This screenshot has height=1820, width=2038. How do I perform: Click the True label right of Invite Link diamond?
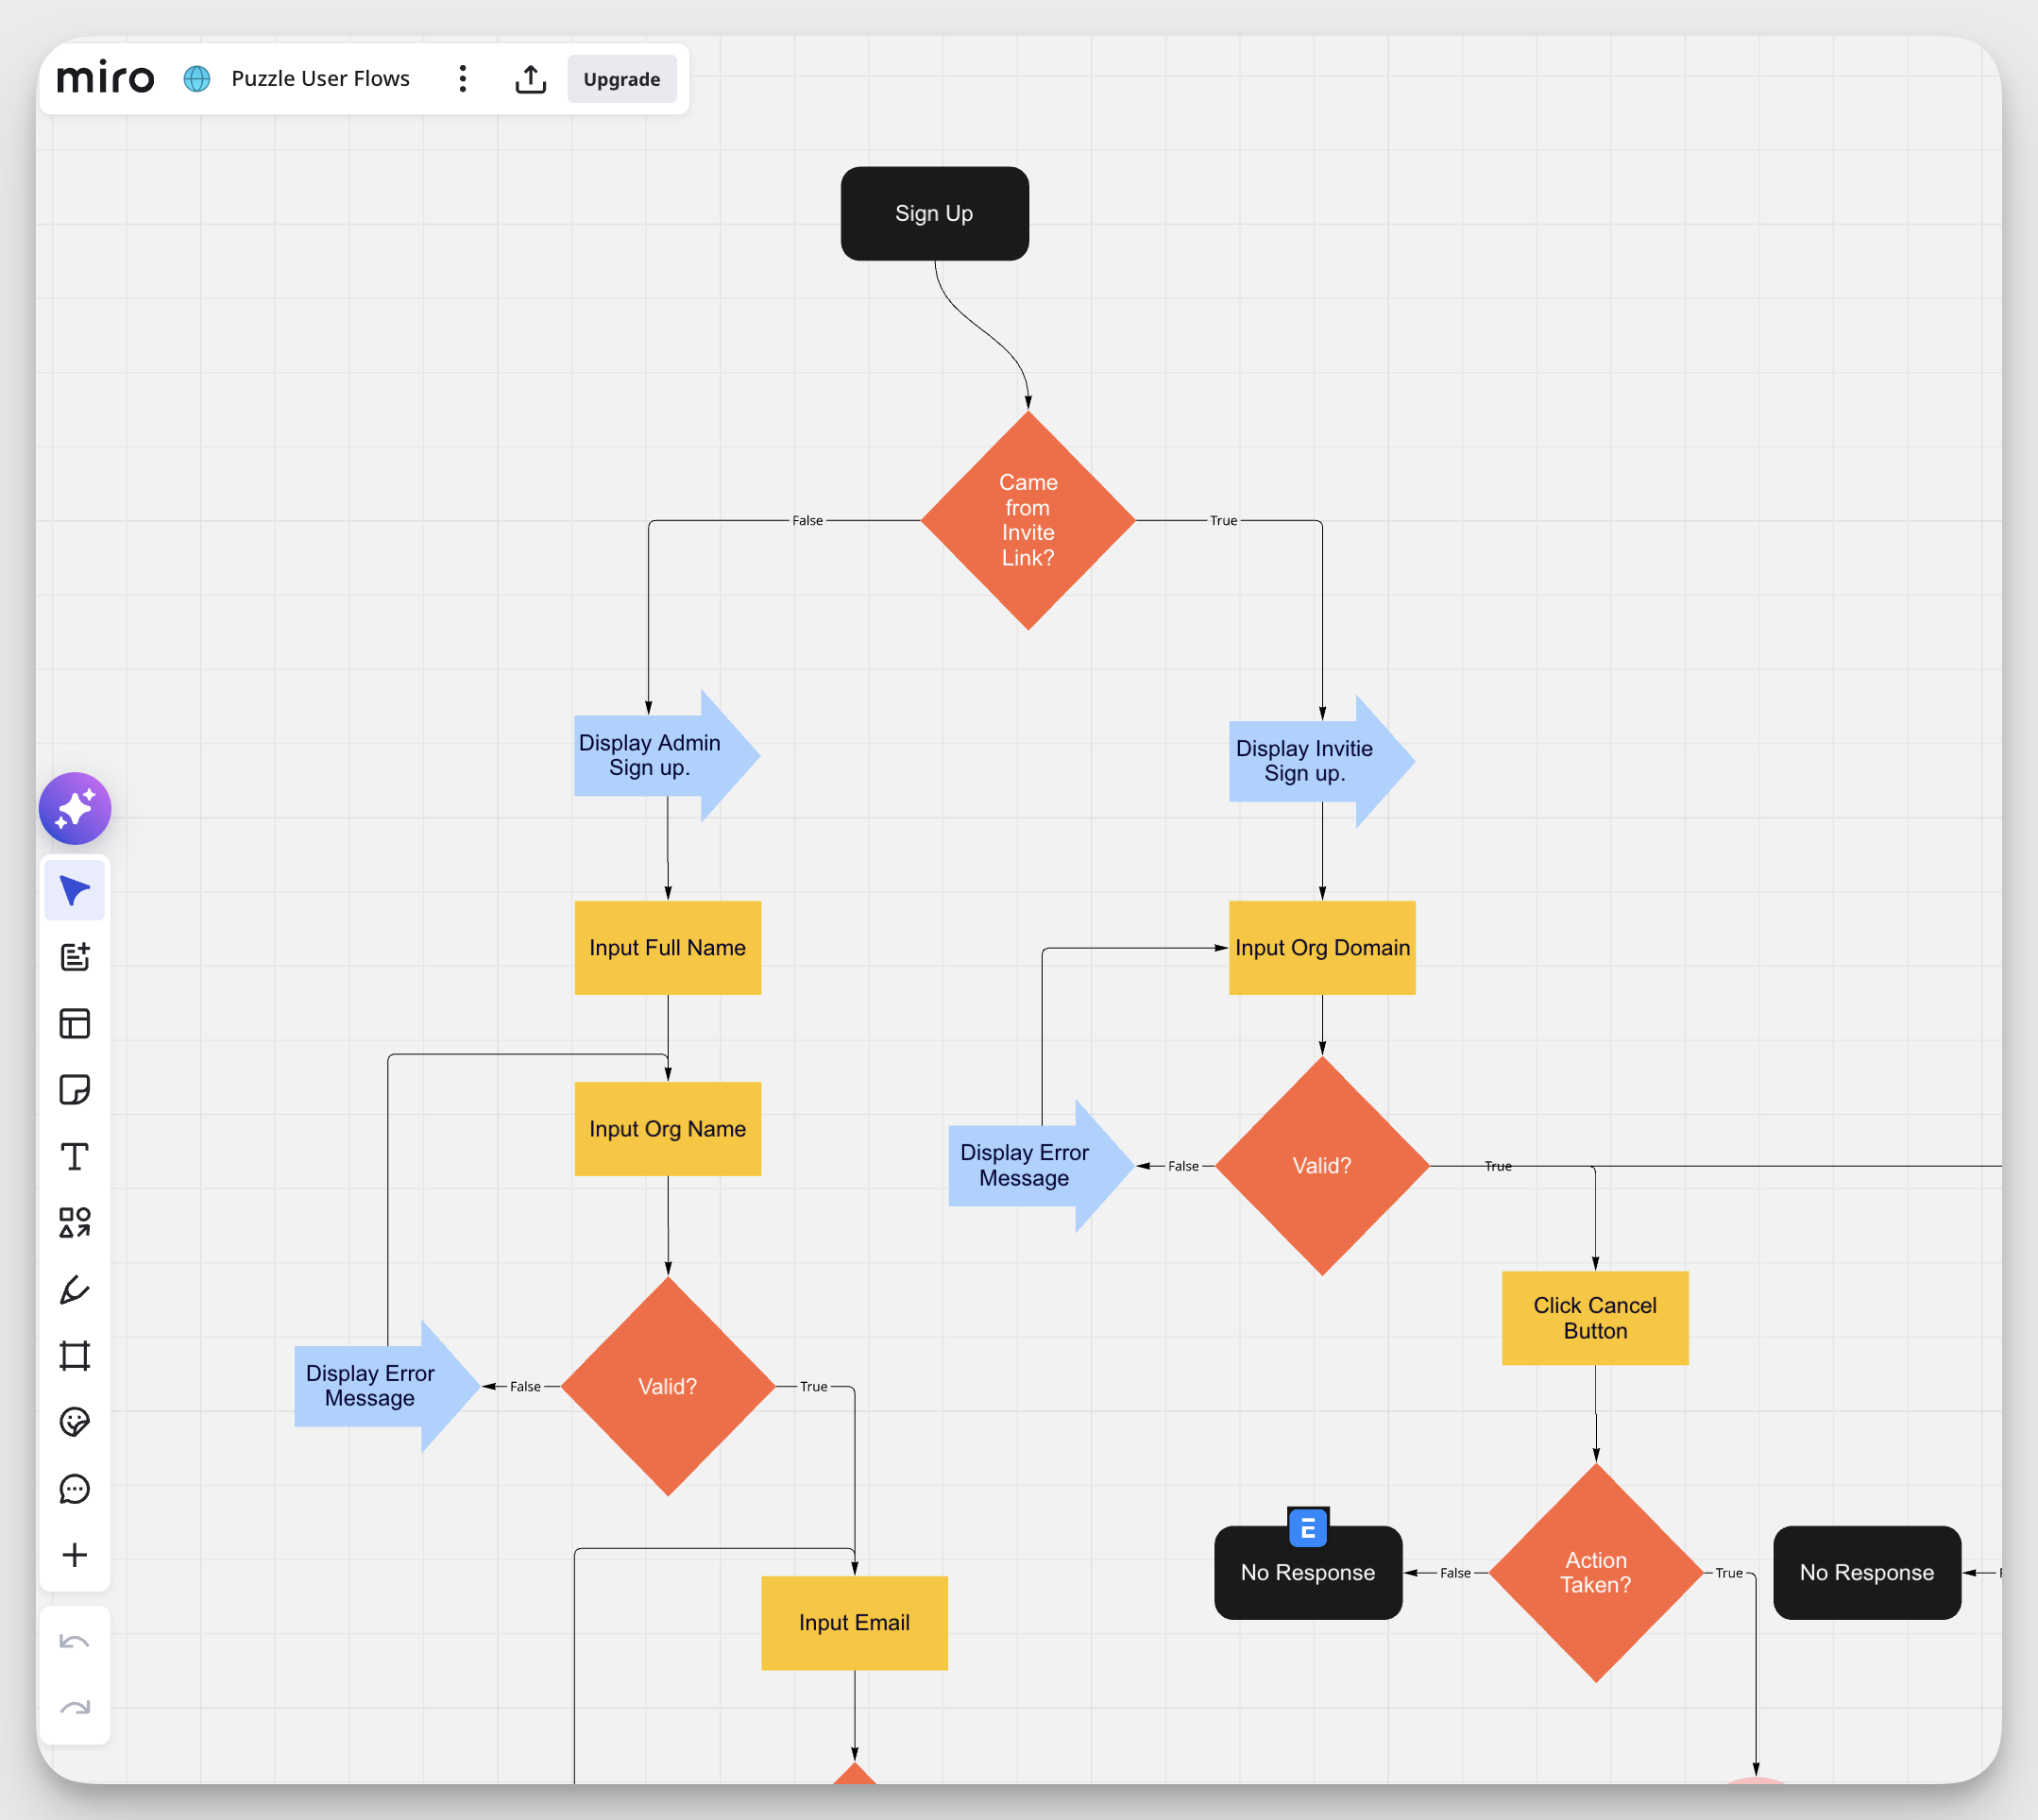(x=1223, y=520)
